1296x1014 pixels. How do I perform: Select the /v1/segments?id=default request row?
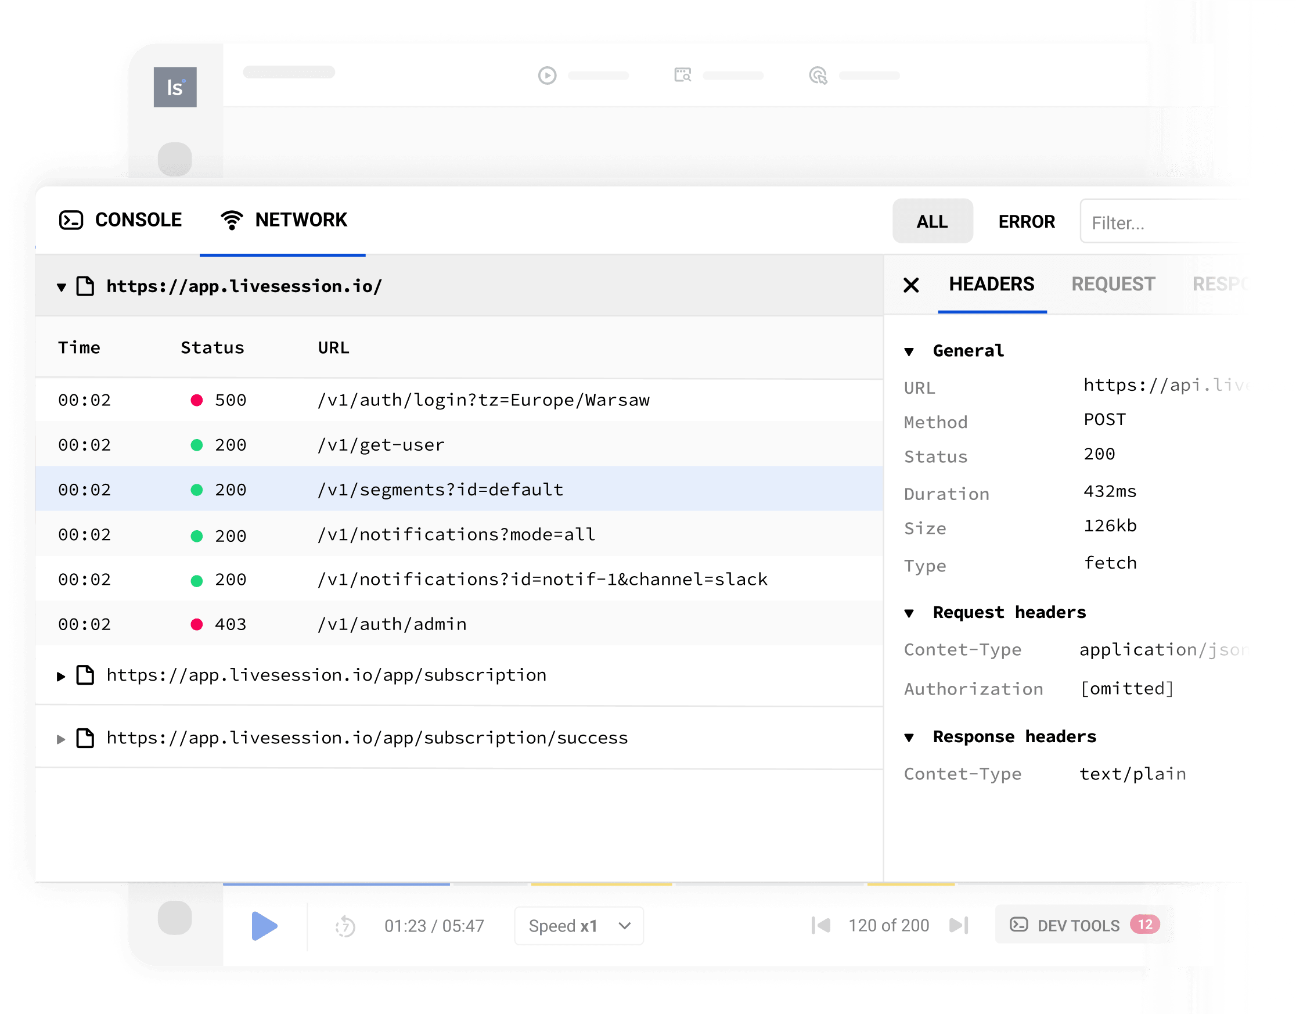point(459,490)
